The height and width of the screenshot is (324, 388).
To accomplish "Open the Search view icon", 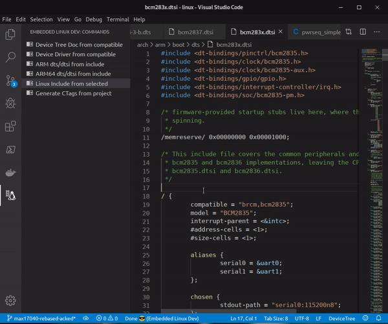I will [x=10, y=57].
